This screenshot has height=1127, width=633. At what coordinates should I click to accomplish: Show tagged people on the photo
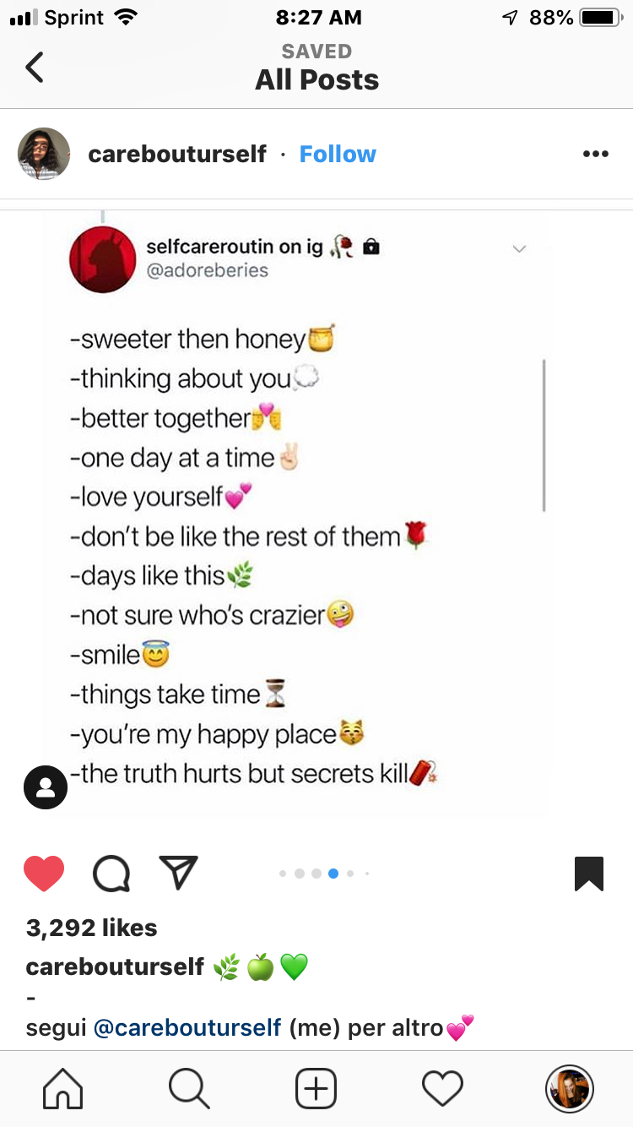[x=46, y=787]
